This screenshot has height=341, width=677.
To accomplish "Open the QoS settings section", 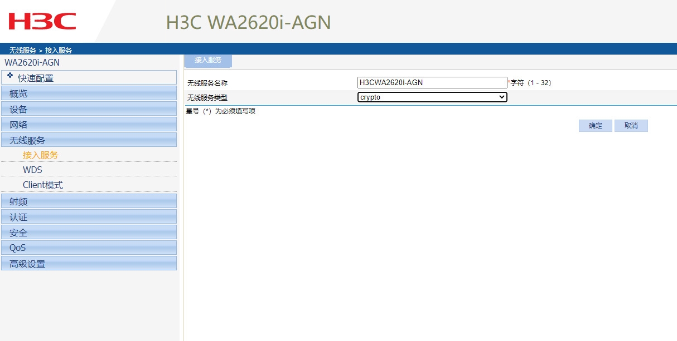I will point(17,248).
